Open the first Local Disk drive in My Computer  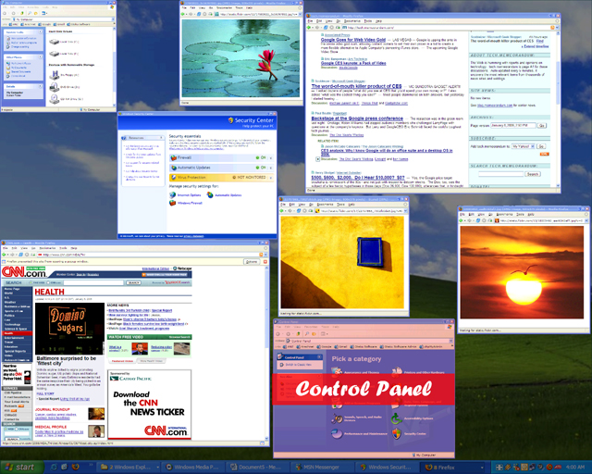[55, 42]
